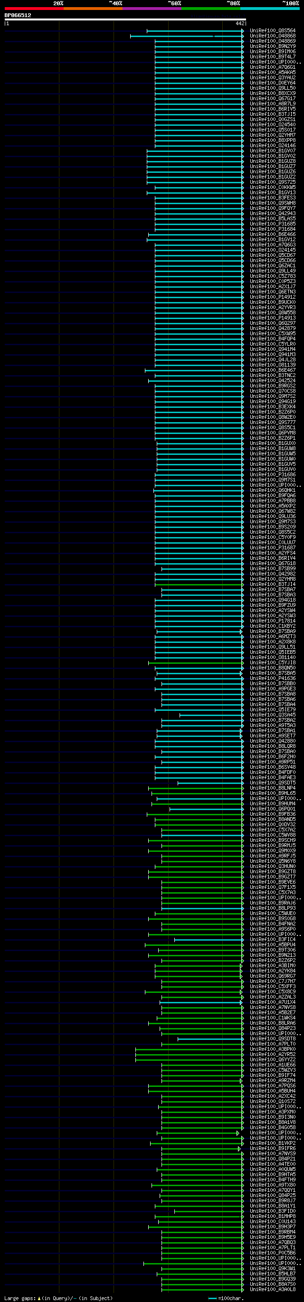Image resolution: width=304 pixels, height=1302 pixels.
Task: Click hit label UniRef100_A6MZT3
Action: pos(273,637)
